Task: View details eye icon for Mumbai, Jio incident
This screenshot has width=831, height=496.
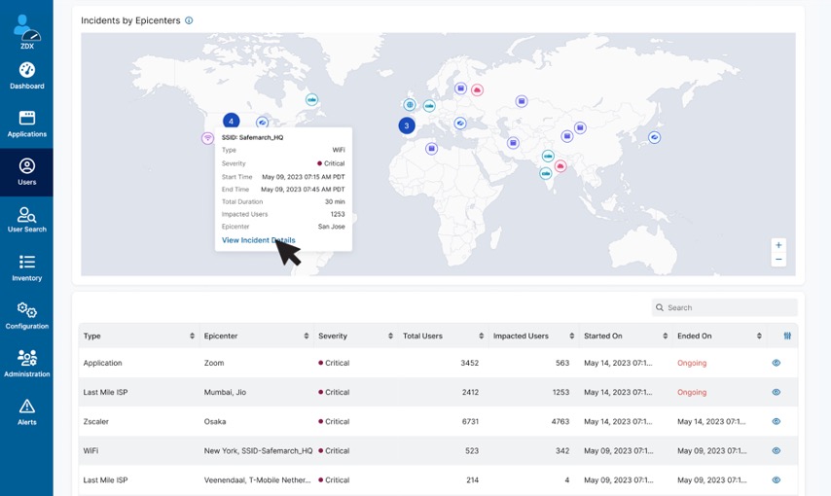Action: [776, 392]
